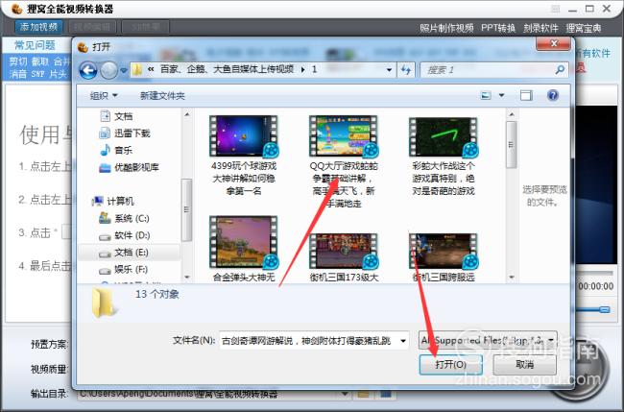
Task: Click the Forward arrow in Open dialog
Action: (x=108, y=70)
